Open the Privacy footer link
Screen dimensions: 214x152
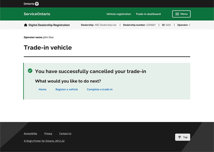(48, 133)
